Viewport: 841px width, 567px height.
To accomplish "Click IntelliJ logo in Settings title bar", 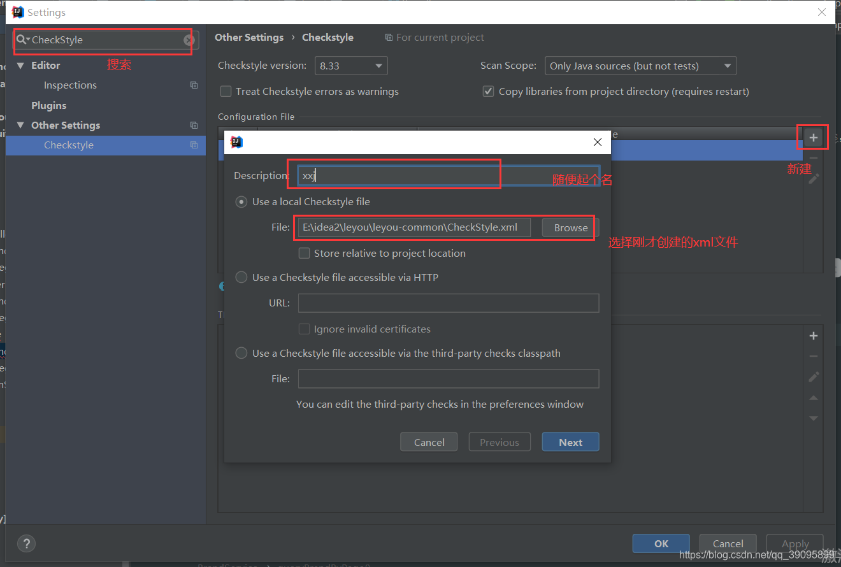I will (x=18, y=12).
